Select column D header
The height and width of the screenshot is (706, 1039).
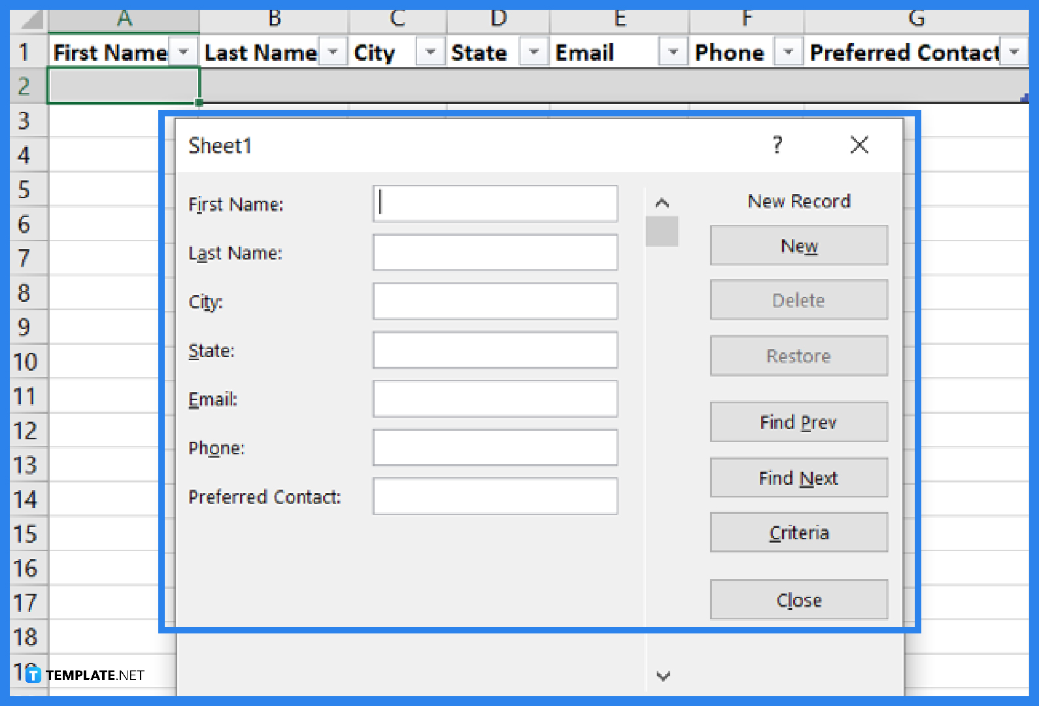pyautogui.click(x=498, y=20)
